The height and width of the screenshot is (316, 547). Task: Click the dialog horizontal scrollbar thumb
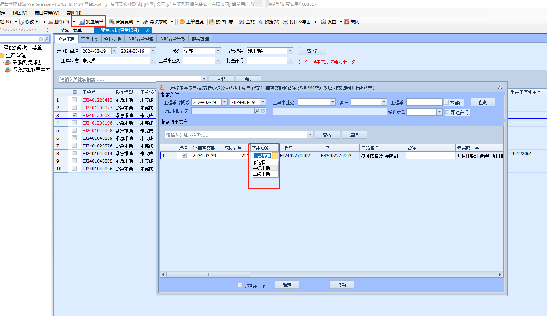(208, 275)
